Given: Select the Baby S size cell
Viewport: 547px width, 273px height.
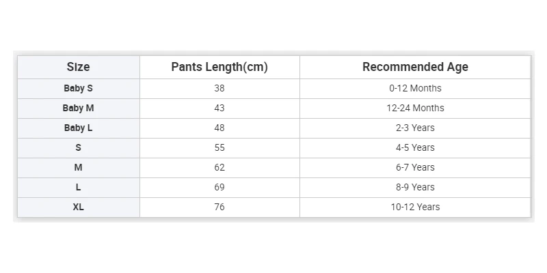Looking at the screenshot, I should 79,88.
